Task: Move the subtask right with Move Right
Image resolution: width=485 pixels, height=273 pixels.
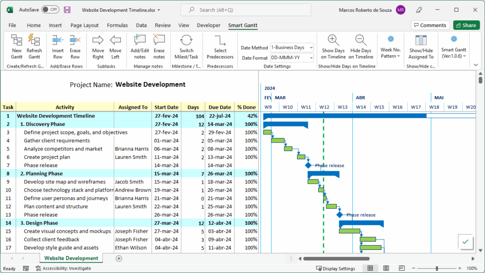Action: (x=98, y=46)
